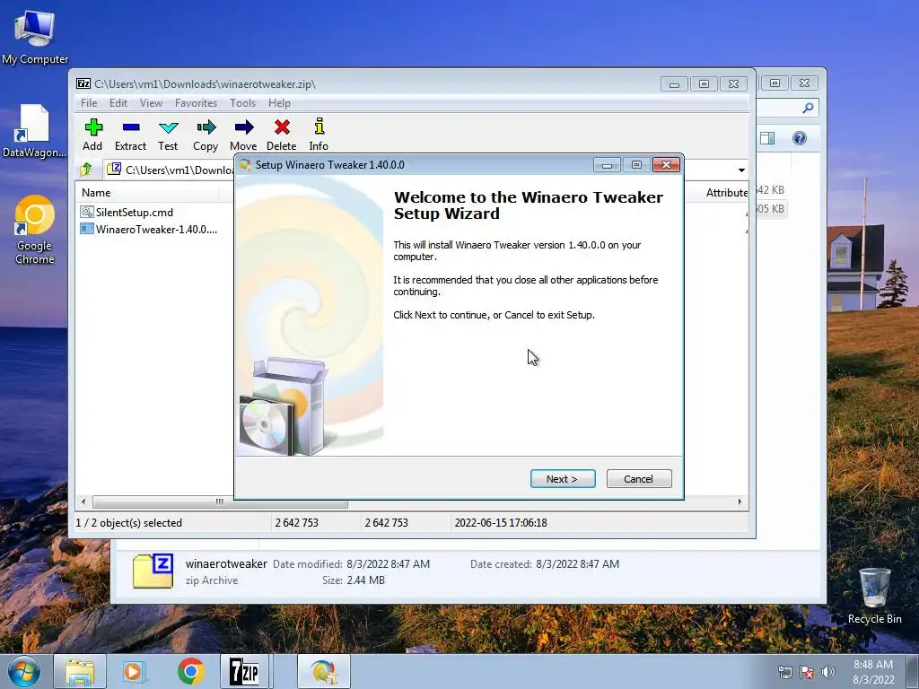
Task: Open the View menu in 7-Zip
Action: pyautogui.click(x=151, y=103)
